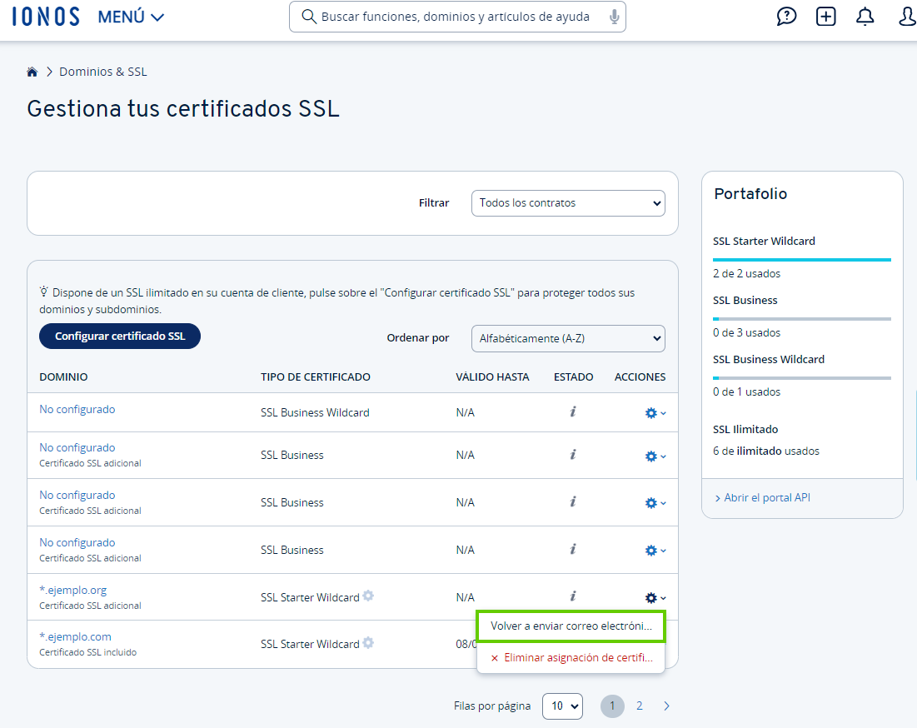Open the rows-per-page 10 dropdown
This screenshot has width=917, height=728.
562,706
